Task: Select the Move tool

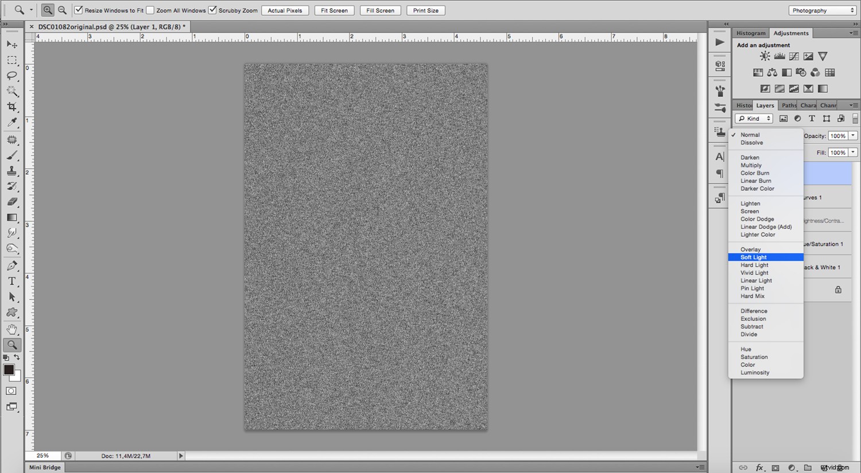Action: [x=11, y=44]
